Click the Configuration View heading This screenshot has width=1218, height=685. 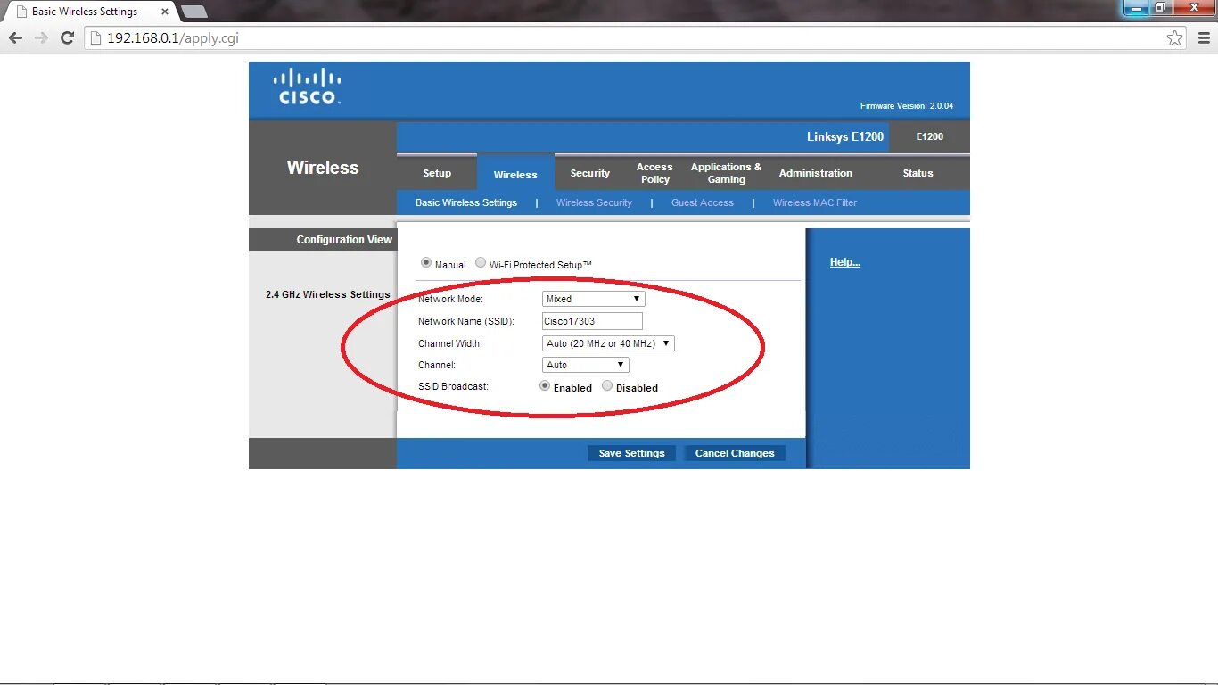pyautogui.click(x=344, y=240)
